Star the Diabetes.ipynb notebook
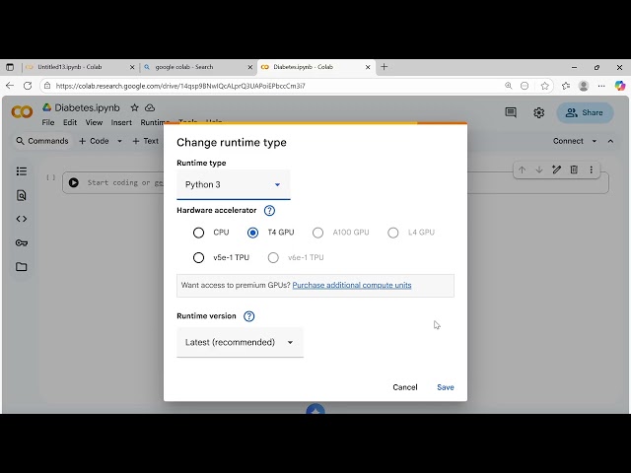This screenshot has width=631, height=473. (x=134, y=107)
